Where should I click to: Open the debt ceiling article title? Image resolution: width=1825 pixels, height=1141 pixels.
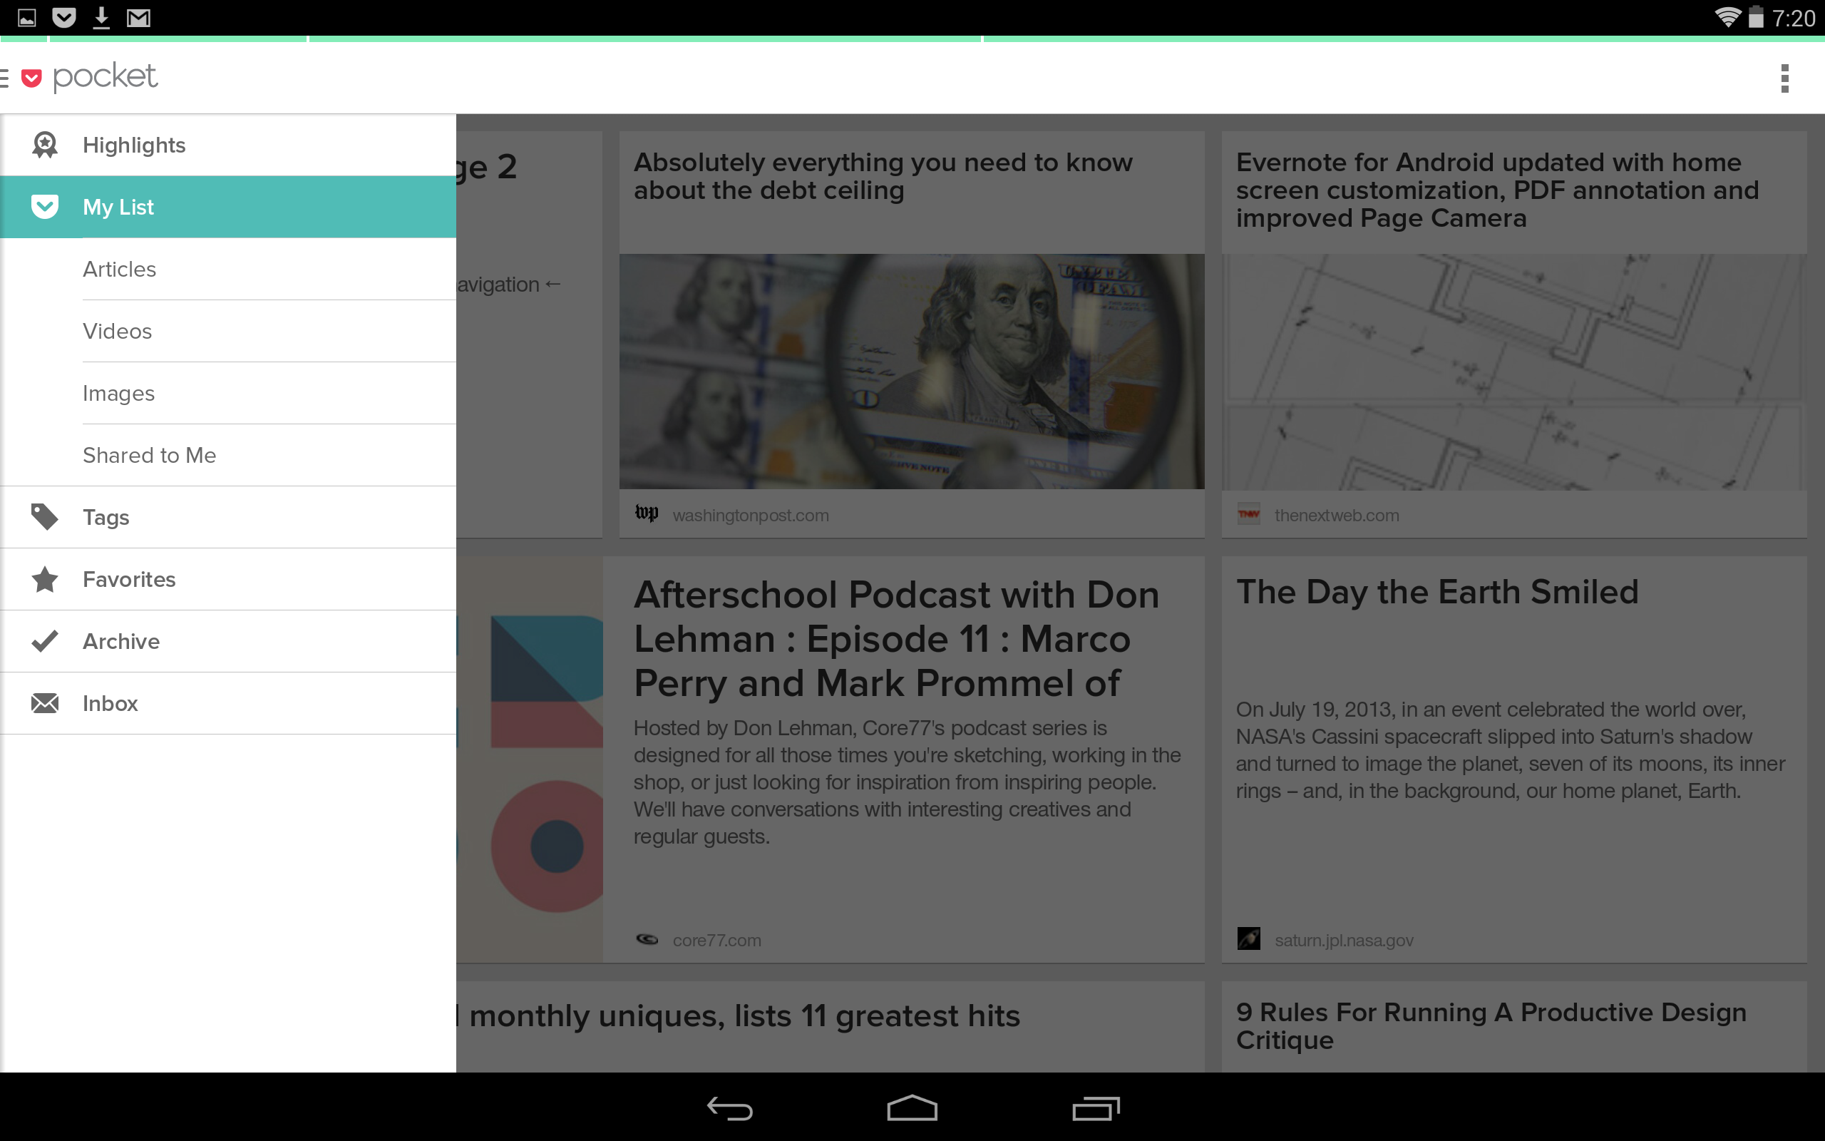(883, 177)
